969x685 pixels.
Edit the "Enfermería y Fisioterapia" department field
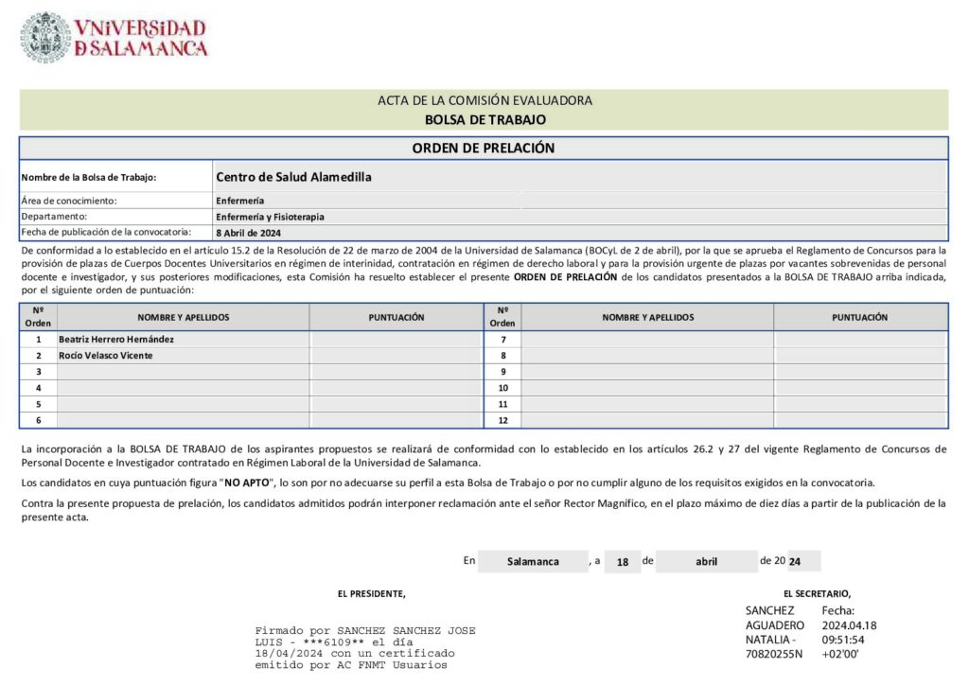click(x=580, y=216)
